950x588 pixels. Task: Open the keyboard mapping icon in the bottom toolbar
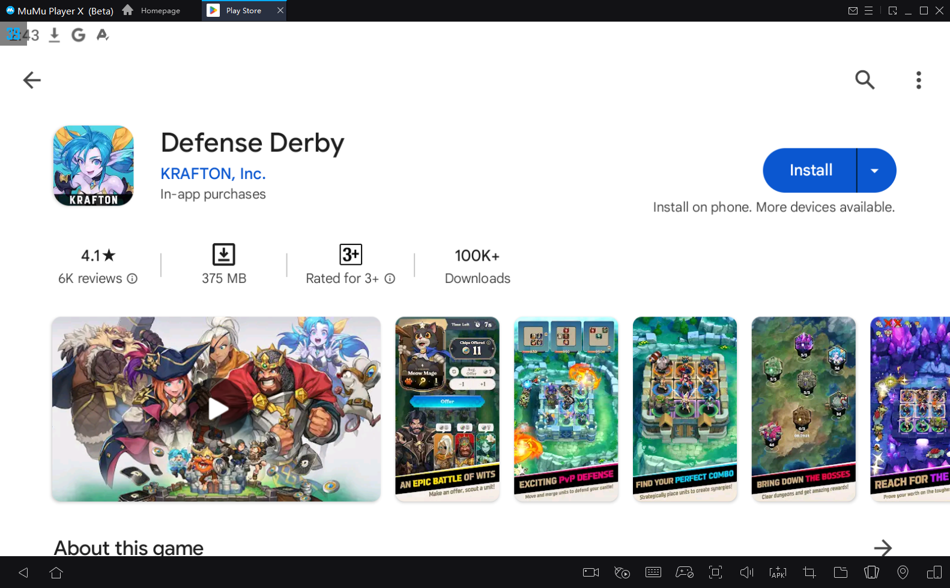click(653, 572)
